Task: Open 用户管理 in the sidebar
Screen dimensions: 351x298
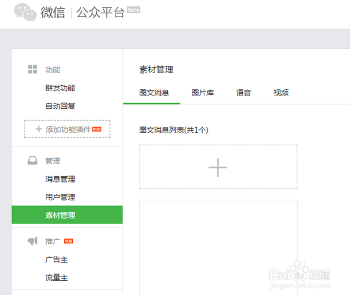Action: pyautogui.click(x=60, y=197)
